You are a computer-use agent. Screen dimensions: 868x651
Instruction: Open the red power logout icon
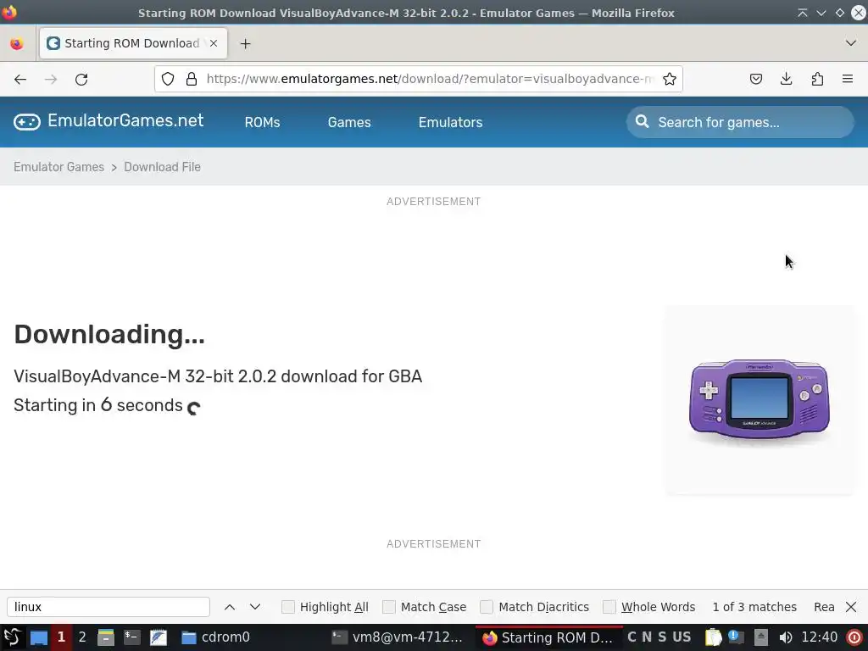[x=854, y=637]
